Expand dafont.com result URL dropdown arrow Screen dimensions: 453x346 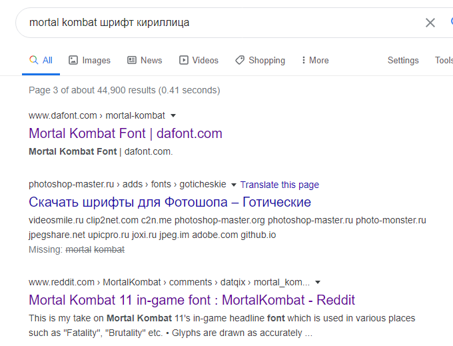pyautogui.click(x=173, y=115)
